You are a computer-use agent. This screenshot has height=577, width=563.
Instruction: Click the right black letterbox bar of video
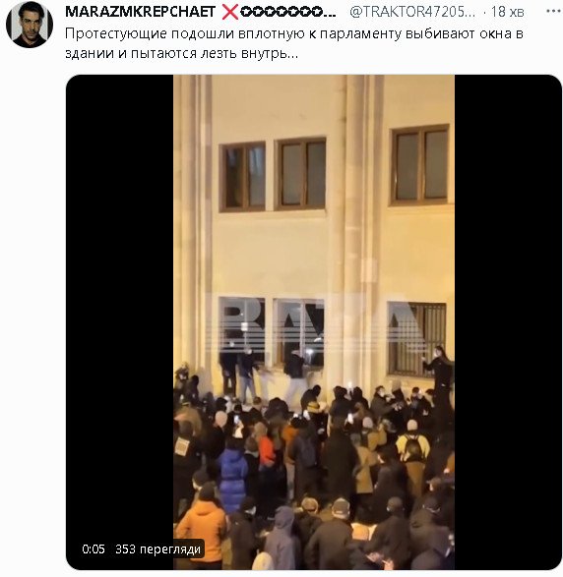click(508, 322)
